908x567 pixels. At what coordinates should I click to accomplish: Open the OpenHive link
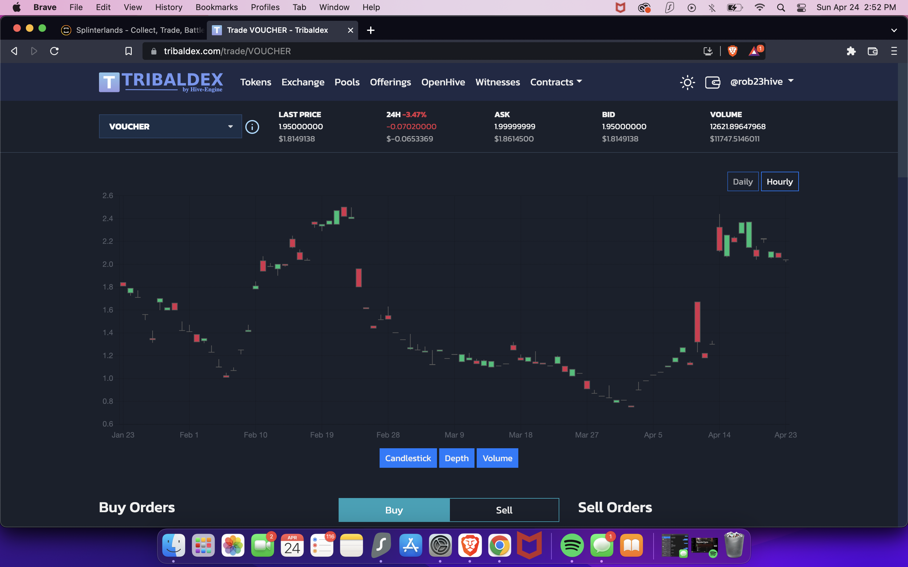(443, 82)
